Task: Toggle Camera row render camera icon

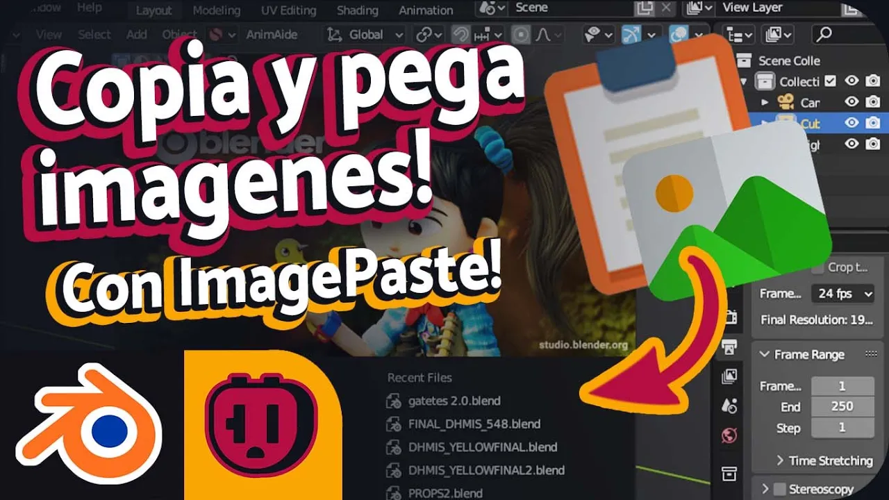Action: click(x=873, y=102)
